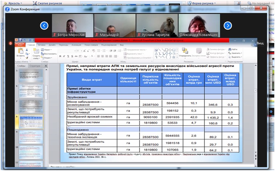Undo the last action in PowerPoint
This screenshot has height=171, width=275.
coord(25,40)
